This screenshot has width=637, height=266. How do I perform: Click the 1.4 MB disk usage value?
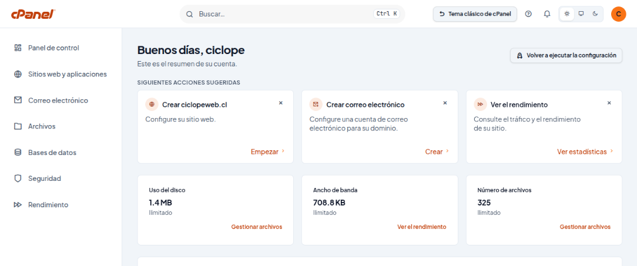click(x=160, y=202)
